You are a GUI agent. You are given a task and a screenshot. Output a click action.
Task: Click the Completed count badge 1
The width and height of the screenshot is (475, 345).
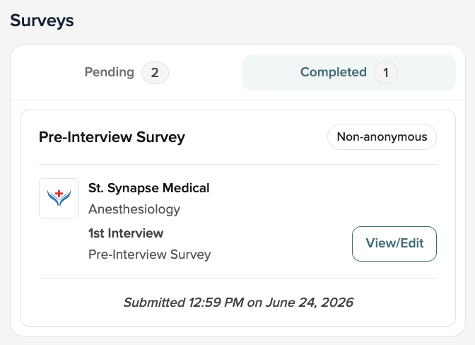click(x=386, y=73)
